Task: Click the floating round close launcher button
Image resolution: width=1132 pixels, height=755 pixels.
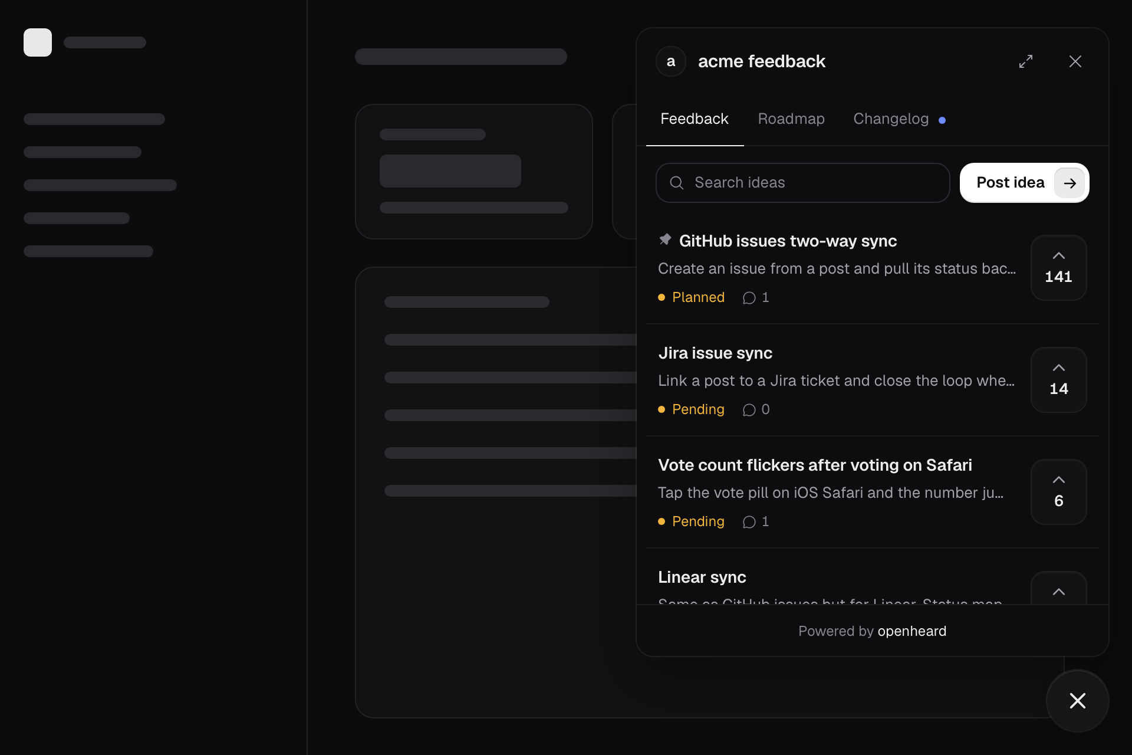Action: [1078, 701]
